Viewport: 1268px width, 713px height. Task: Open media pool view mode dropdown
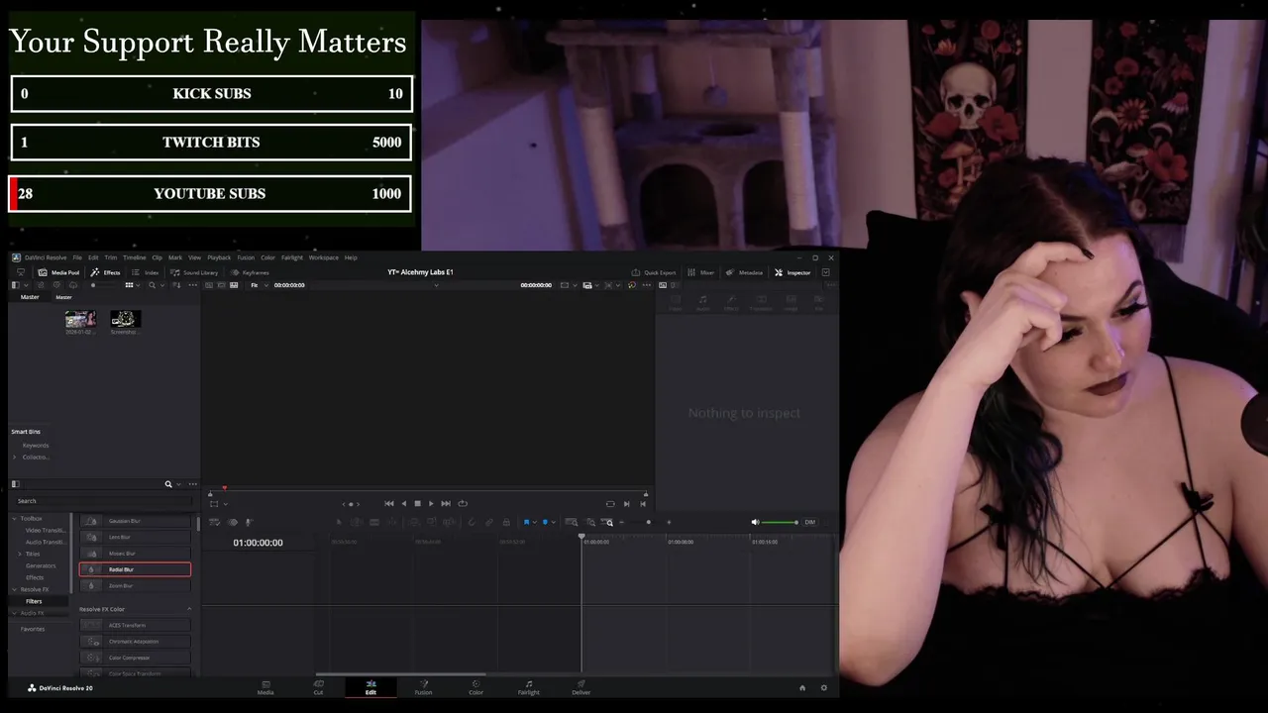pos(130,285)
